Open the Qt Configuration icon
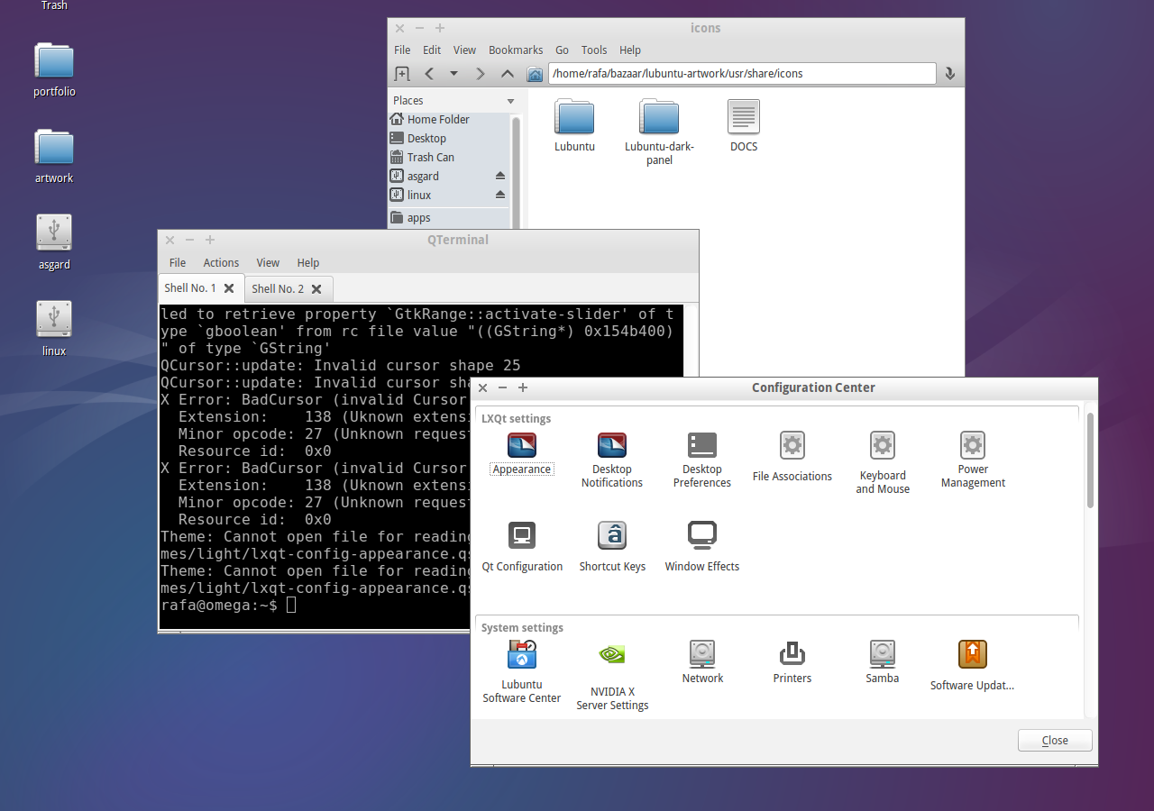The width and height of the screenshot is (1154, 811). tap(521, 546)
